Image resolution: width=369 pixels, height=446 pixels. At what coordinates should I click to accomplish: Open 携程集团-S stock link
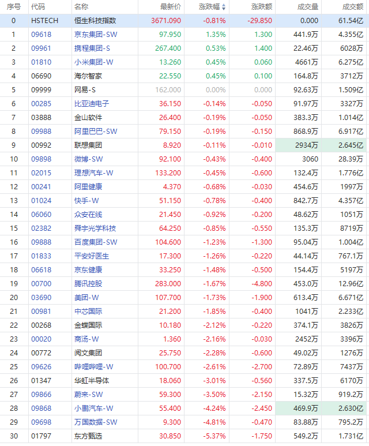[x=92, y=48]
